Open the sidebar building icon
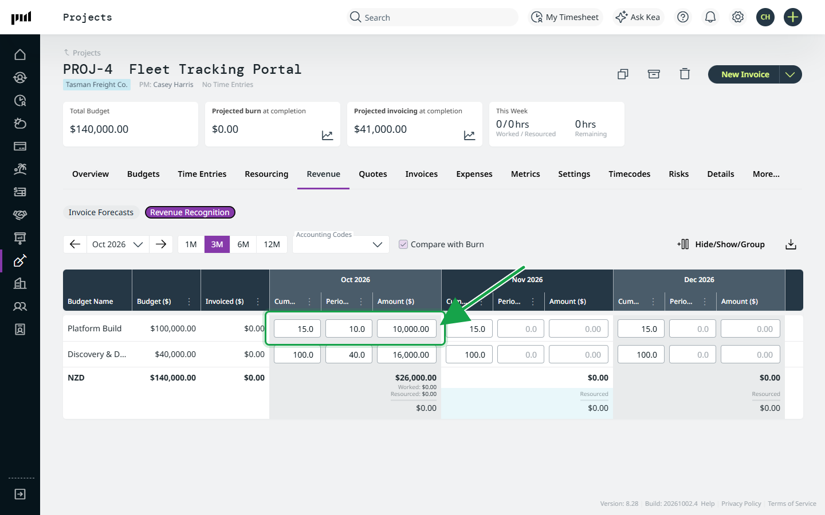 [20, 283]
